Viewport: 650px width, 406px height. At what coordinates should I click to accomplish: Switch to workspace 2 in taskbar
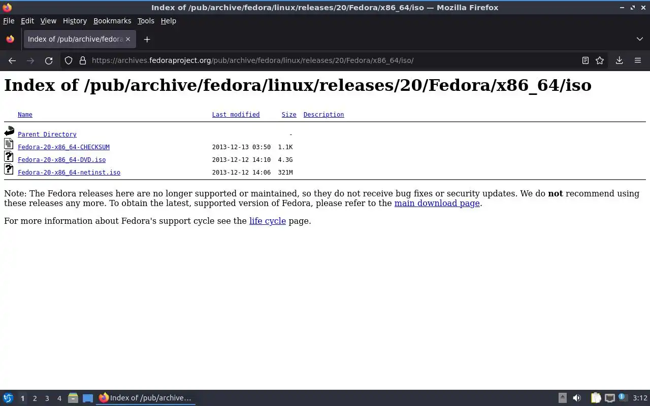pos(35,398)
